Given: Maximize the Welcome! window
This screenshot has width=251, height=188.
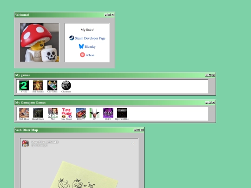Looking at the screenshot, I should point(109,15).
